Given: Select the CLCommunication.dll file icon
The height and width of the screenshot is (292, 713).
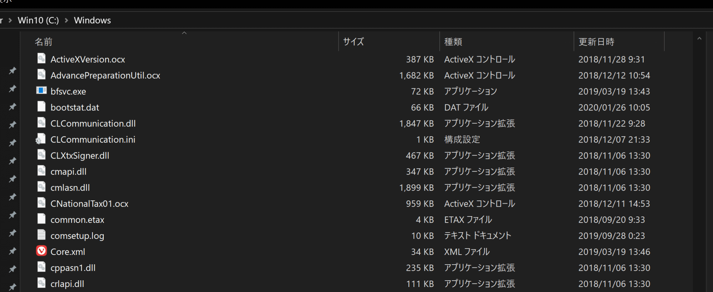Looking at the screenshot, I should (41, 122).
